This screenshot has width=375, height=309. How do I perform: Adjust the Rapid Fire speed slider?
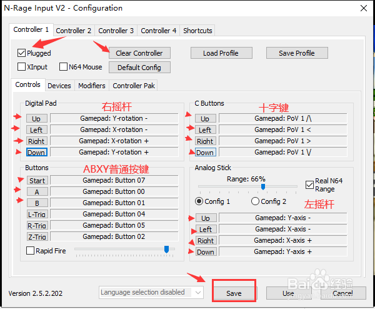(x=166, y=250)
